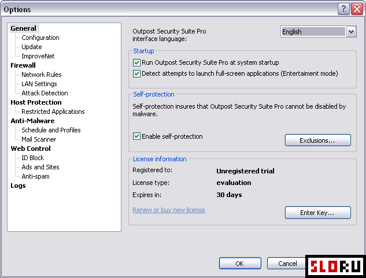The height and width of the screenshot is (278, 366).
Task: Open Restricted Applications settings
Action: click(x=53, y=112)
